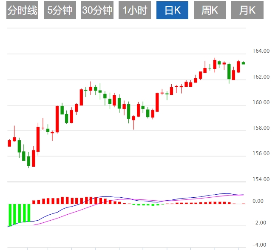Open the 30分钟 interval tab
The image size is (278, 250).
coord(96,11)
